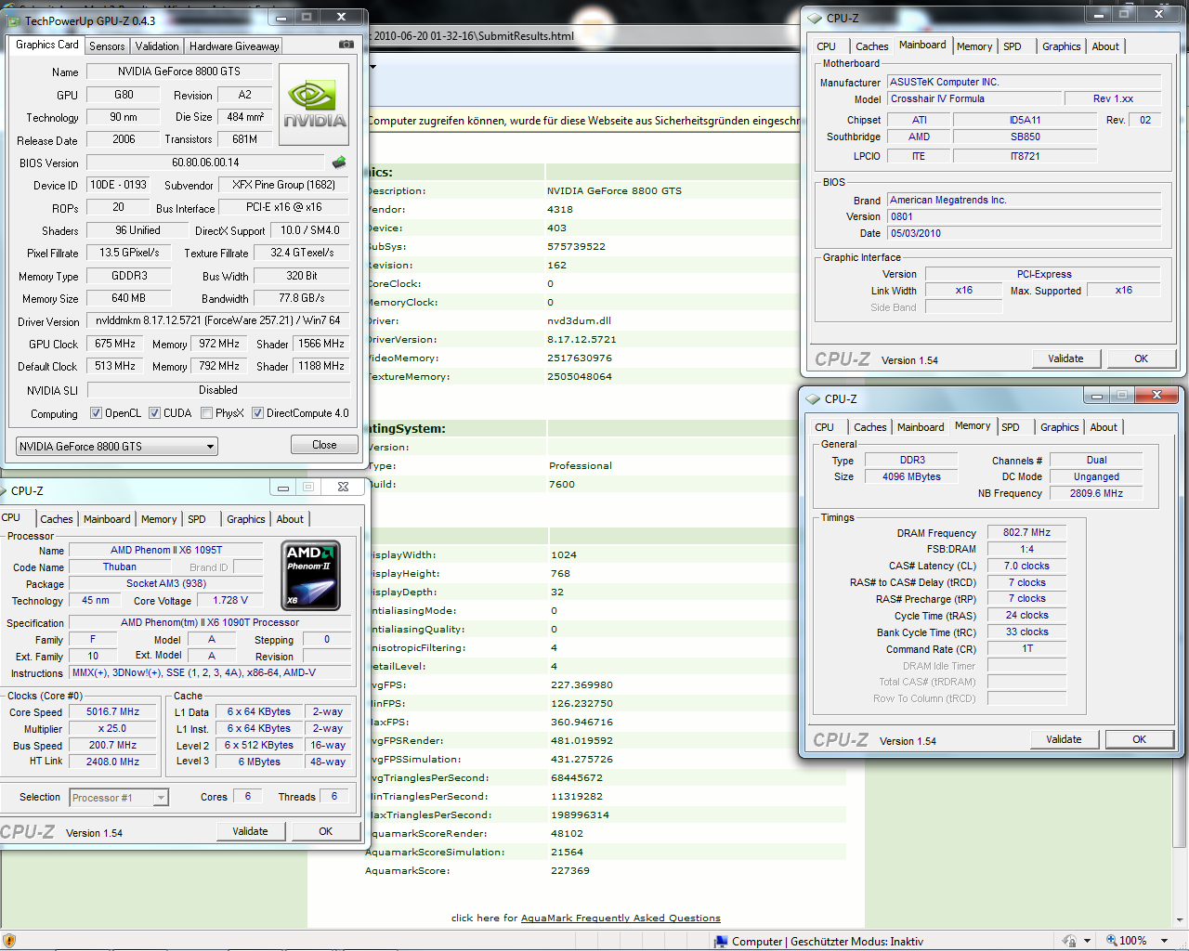1189x951 pixels.
Task: Open the SPD tab in the CPU-Z processor window
Action: point(197,520)
